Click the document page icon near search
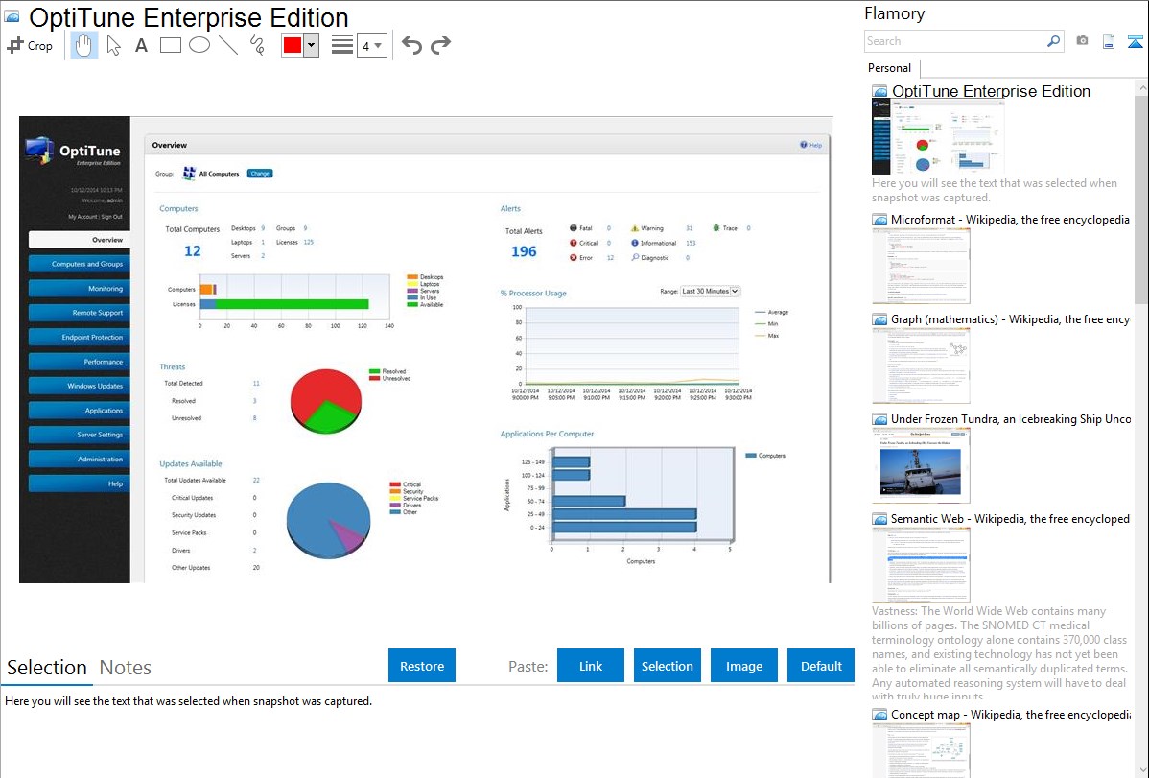The height and width of the screenshot is (778, 1149). click(1109, 41)
